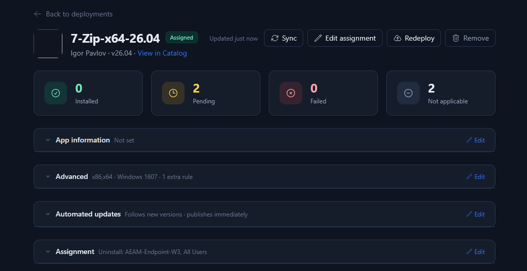Click the minus circle Not applicable icon

pos(408,93)
